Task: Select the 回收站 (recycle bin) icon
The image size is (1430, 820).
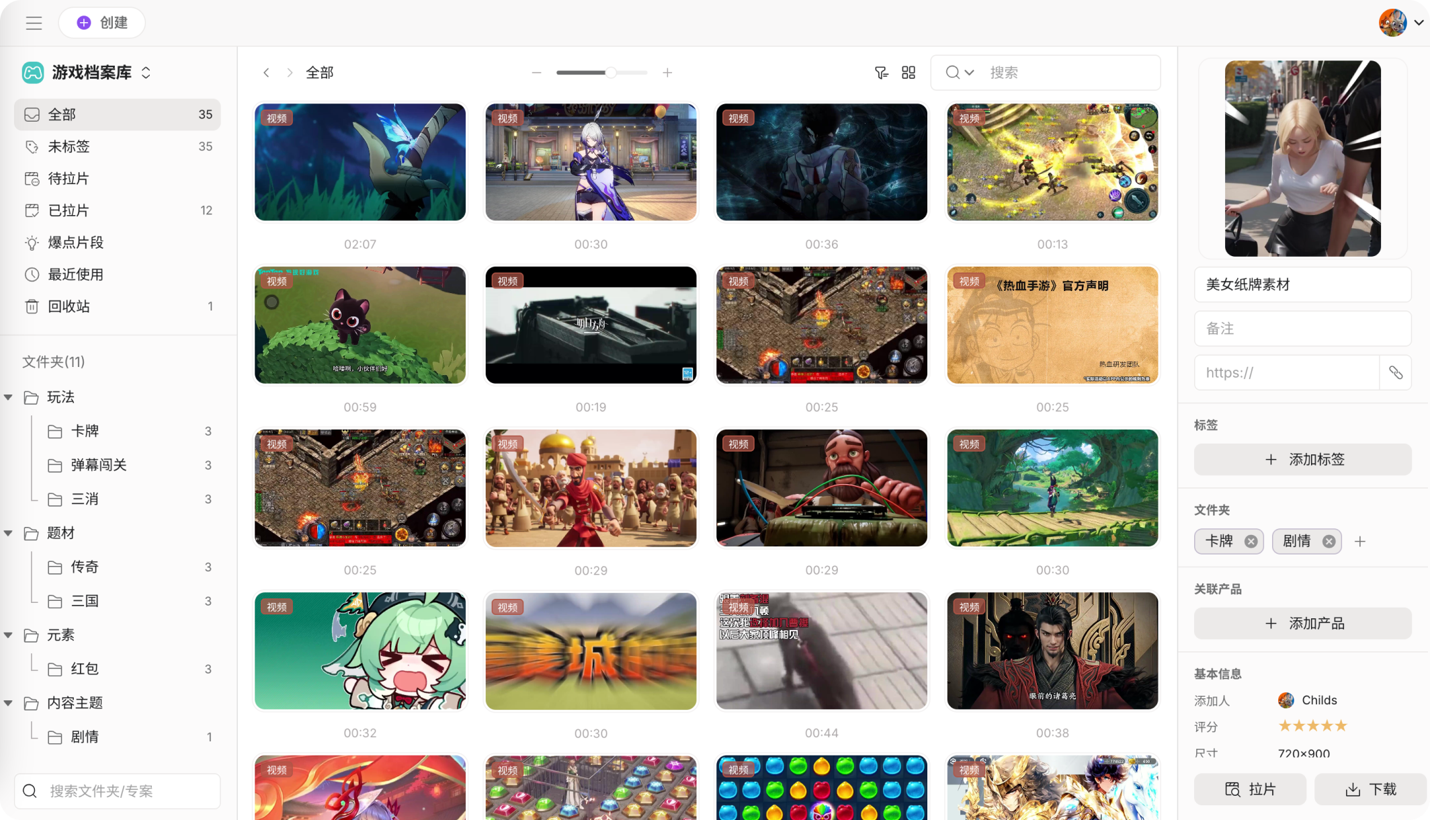Action: point(32,306)
